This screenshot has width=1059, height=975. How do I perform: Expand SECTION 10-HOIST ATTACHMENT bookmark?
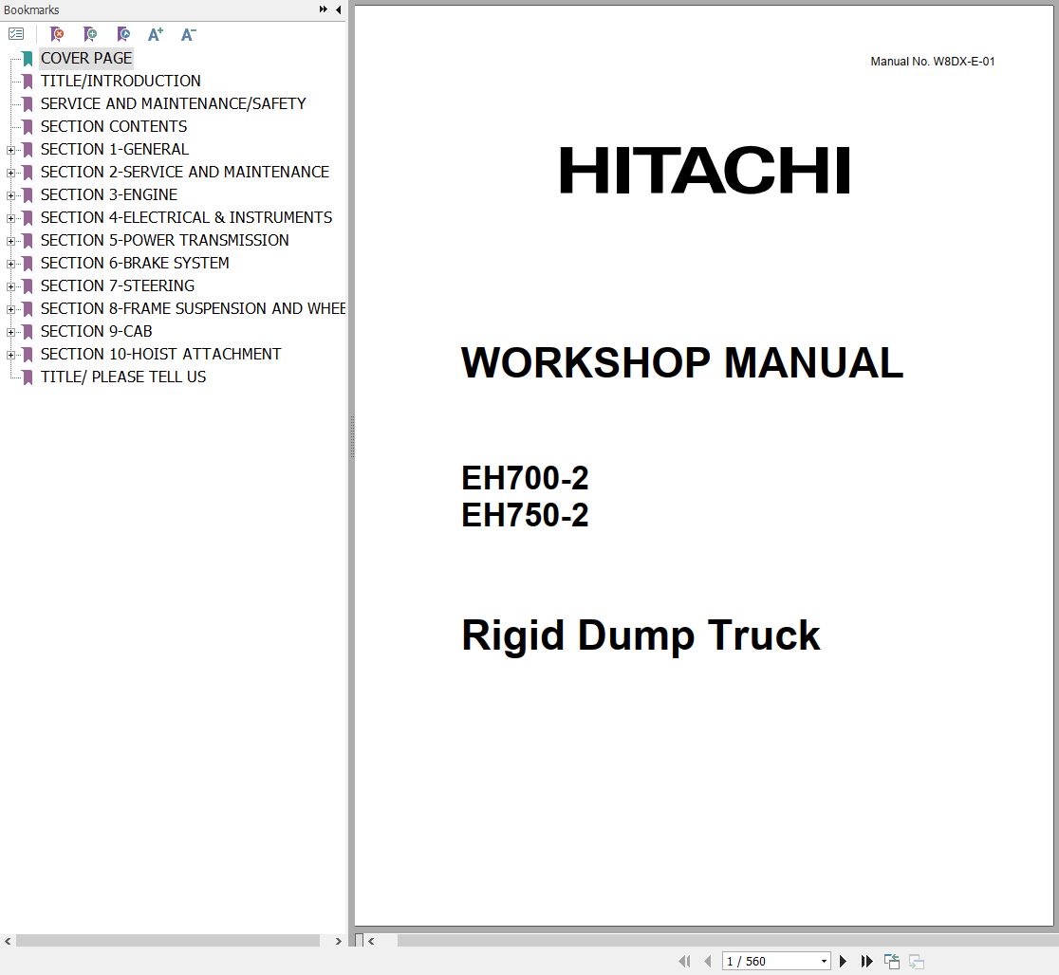[x=10, y=355]
